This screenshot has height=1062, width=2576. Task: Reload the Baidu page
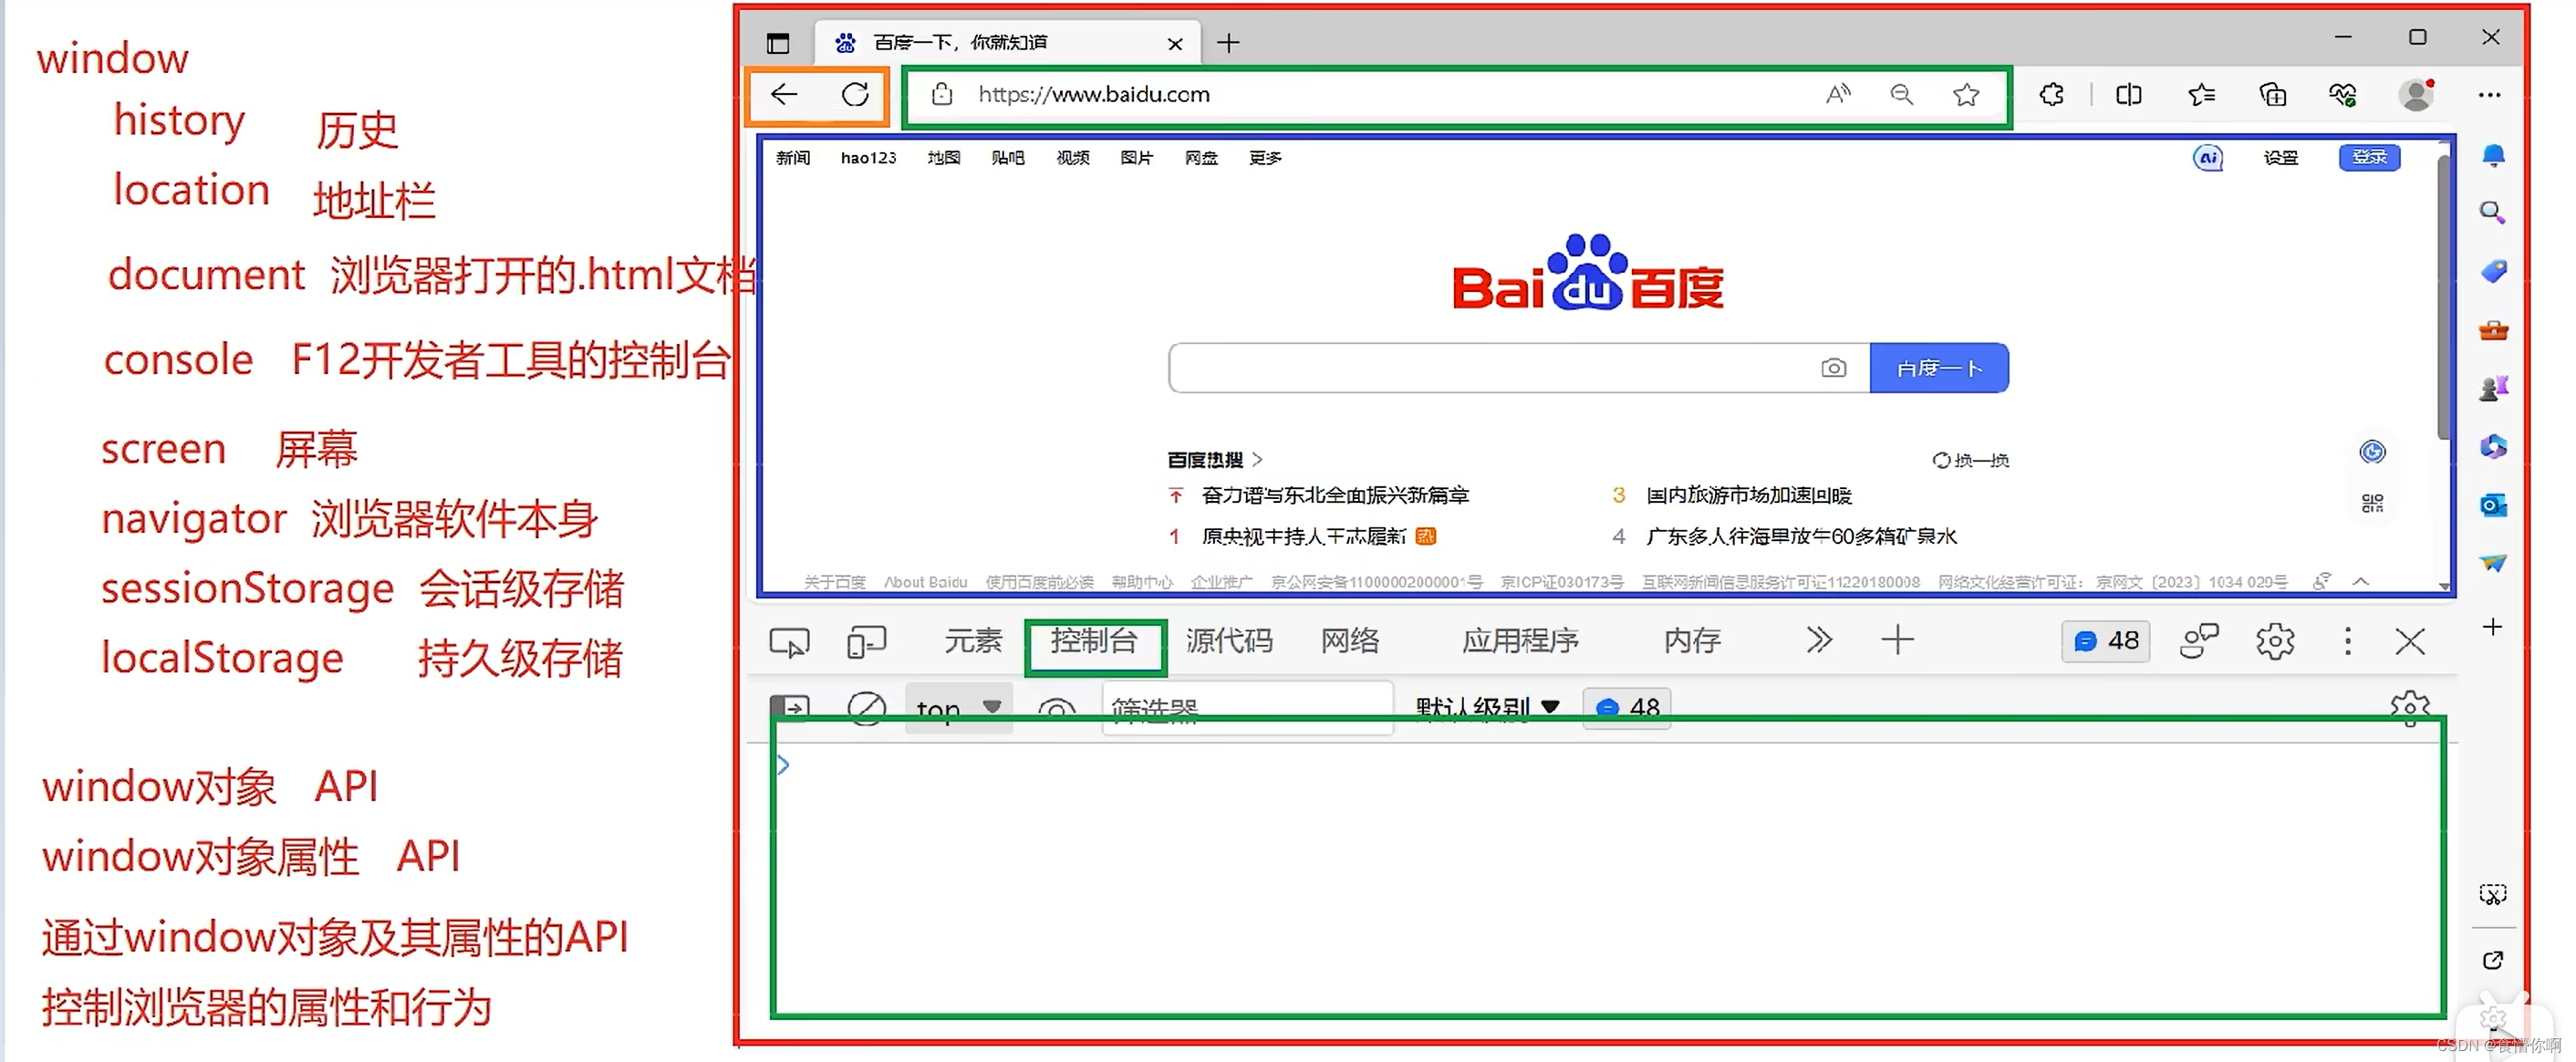855,95
